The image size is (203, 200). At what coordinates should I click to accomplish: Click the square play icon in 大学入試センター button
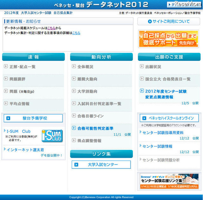click(76, 165)
